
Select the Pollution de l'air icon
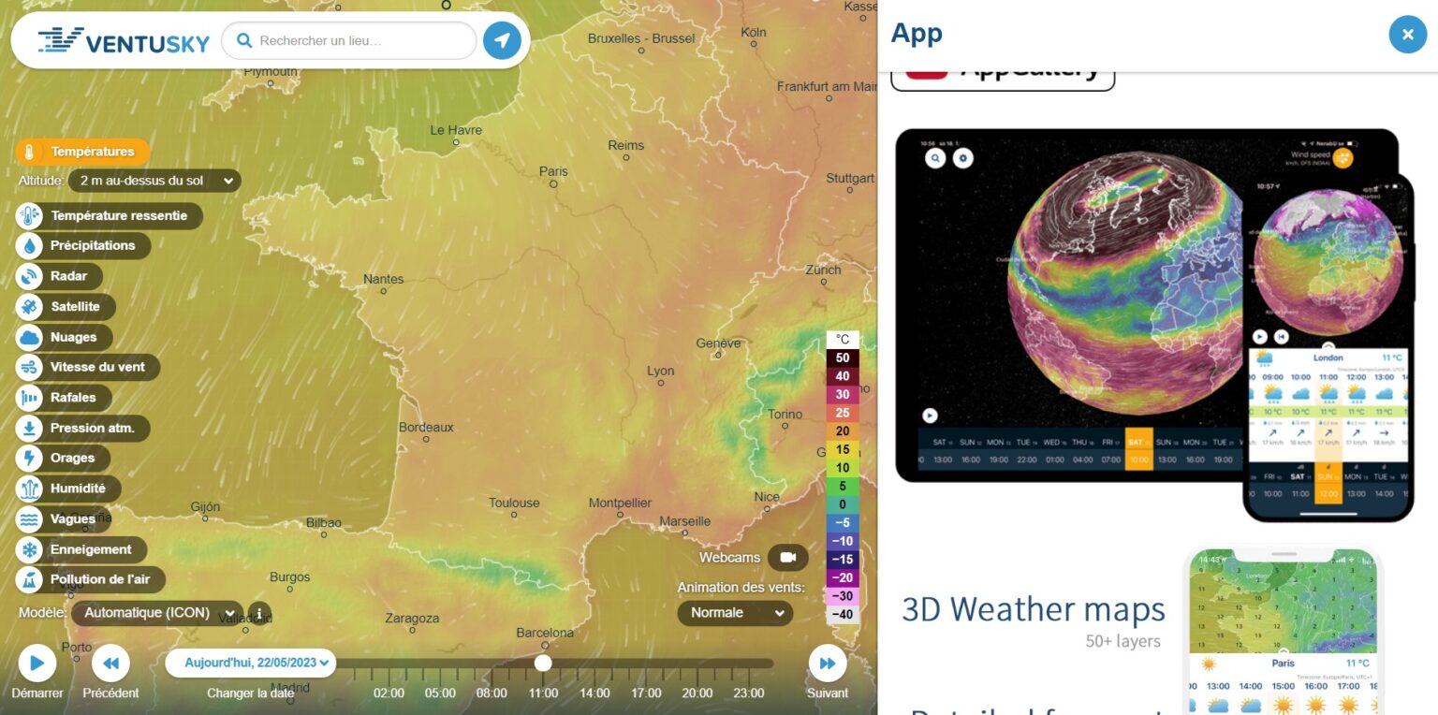pyautogui.click(x=30, y=579)
